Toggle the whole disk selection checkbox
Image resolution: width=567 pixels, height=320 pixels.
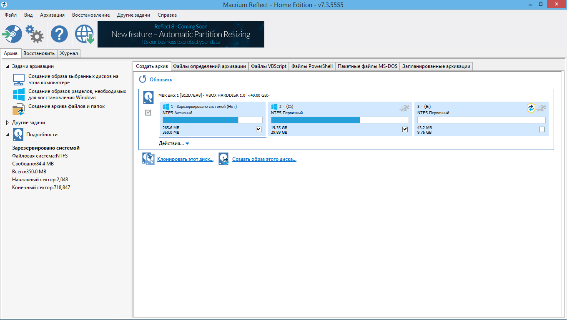click(x=148, y=112)
